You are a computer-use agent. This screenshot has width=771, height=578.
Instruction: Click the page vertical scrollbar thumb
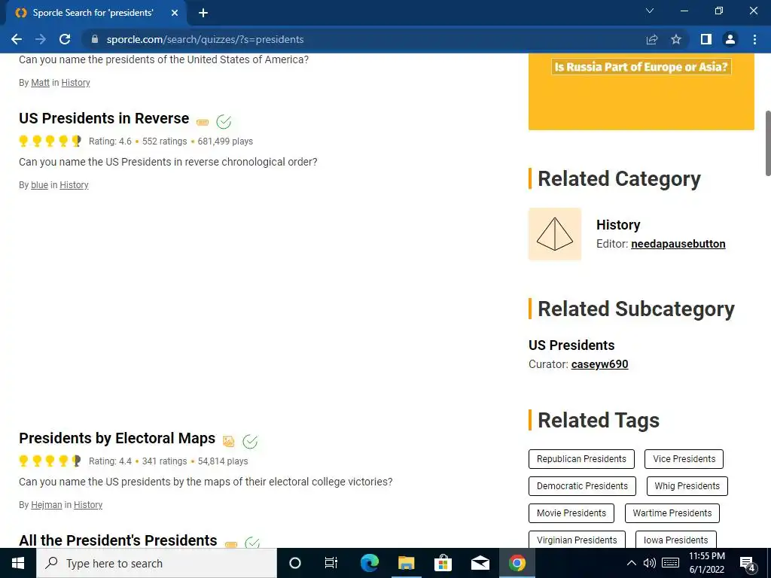point(767,143)
